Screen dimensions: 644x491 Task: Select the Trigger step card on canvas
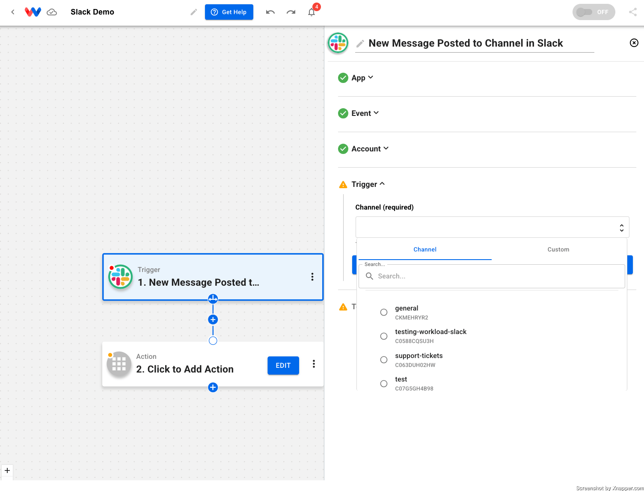point(213,277)
